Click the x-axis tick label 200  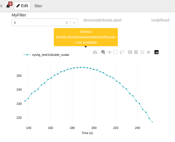[94, 128]
